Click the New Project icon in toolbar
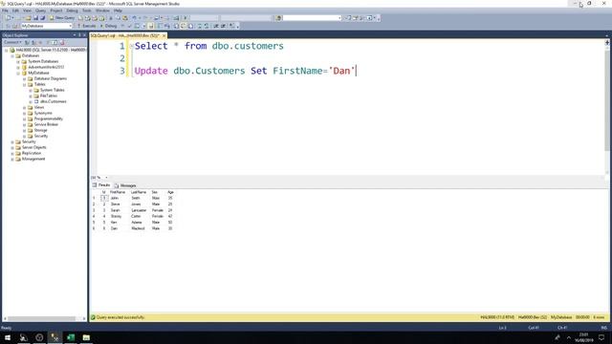The width and height of the screenshot is (612, 344). tap(9, 18)
